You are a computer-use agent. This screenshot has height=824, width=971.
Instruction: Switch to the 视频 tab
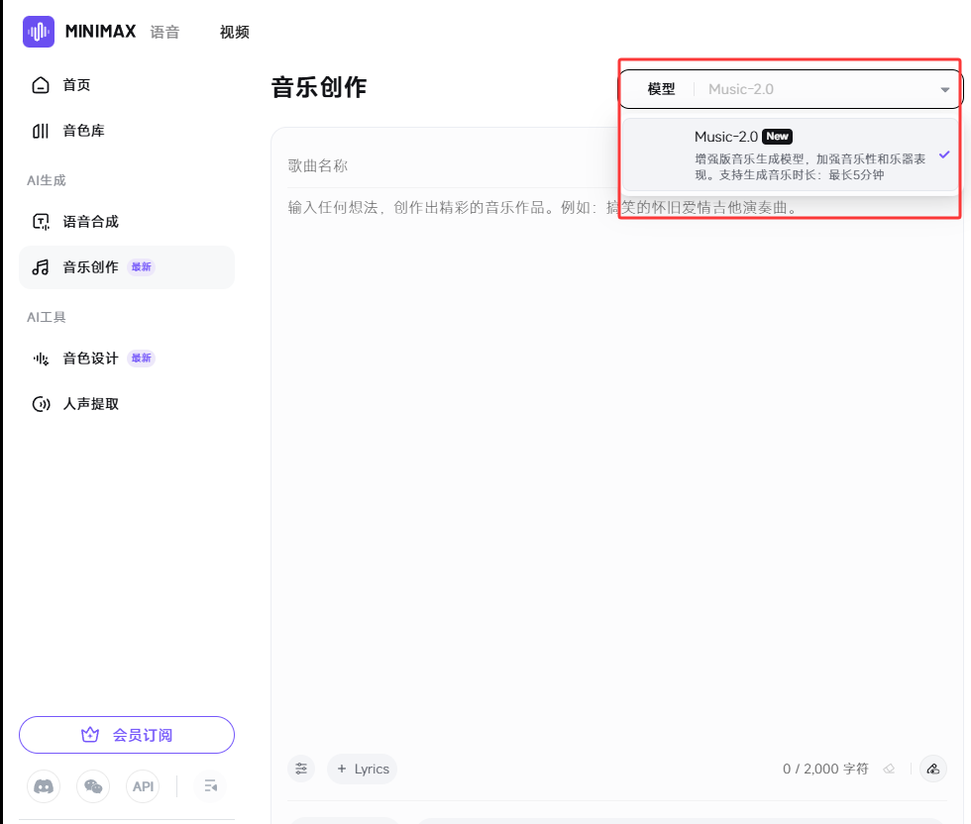pos(234,31)
